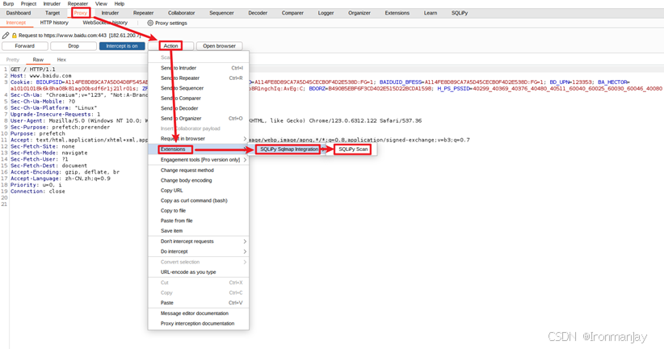The image size is (664, 349).
Task: Open the View menu
Action: coord(101,3)
